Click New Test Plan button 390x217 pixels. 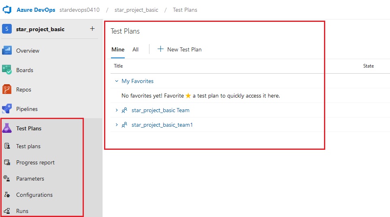pyautogui.click(x=179, y=49)
